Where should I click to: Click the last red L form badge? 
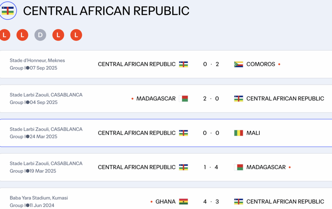click(76, 35)
